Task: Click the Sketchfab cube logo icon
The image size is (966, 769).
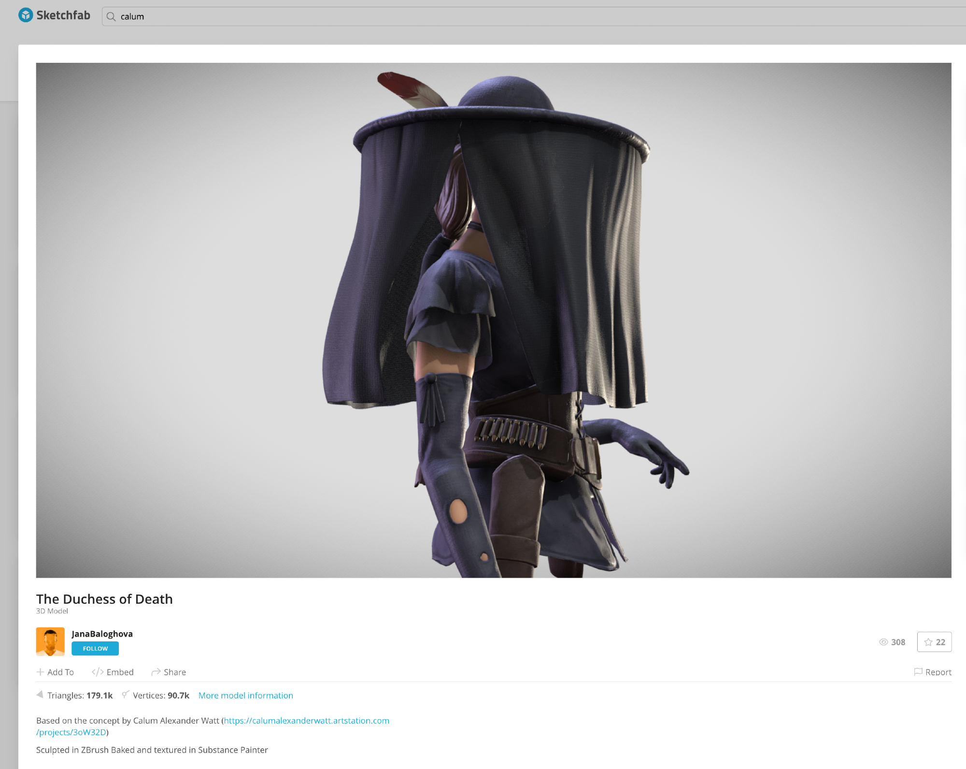Action: point(26,15)
